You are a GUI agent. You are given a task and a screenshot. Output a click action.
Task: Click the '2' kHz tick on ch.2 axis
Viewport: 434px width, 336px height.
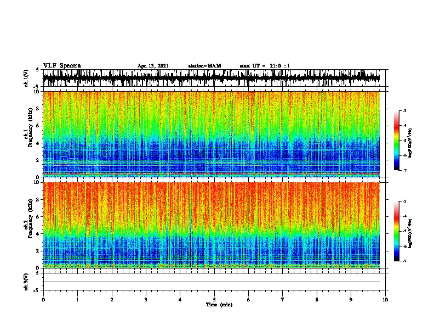pos(38,251)
